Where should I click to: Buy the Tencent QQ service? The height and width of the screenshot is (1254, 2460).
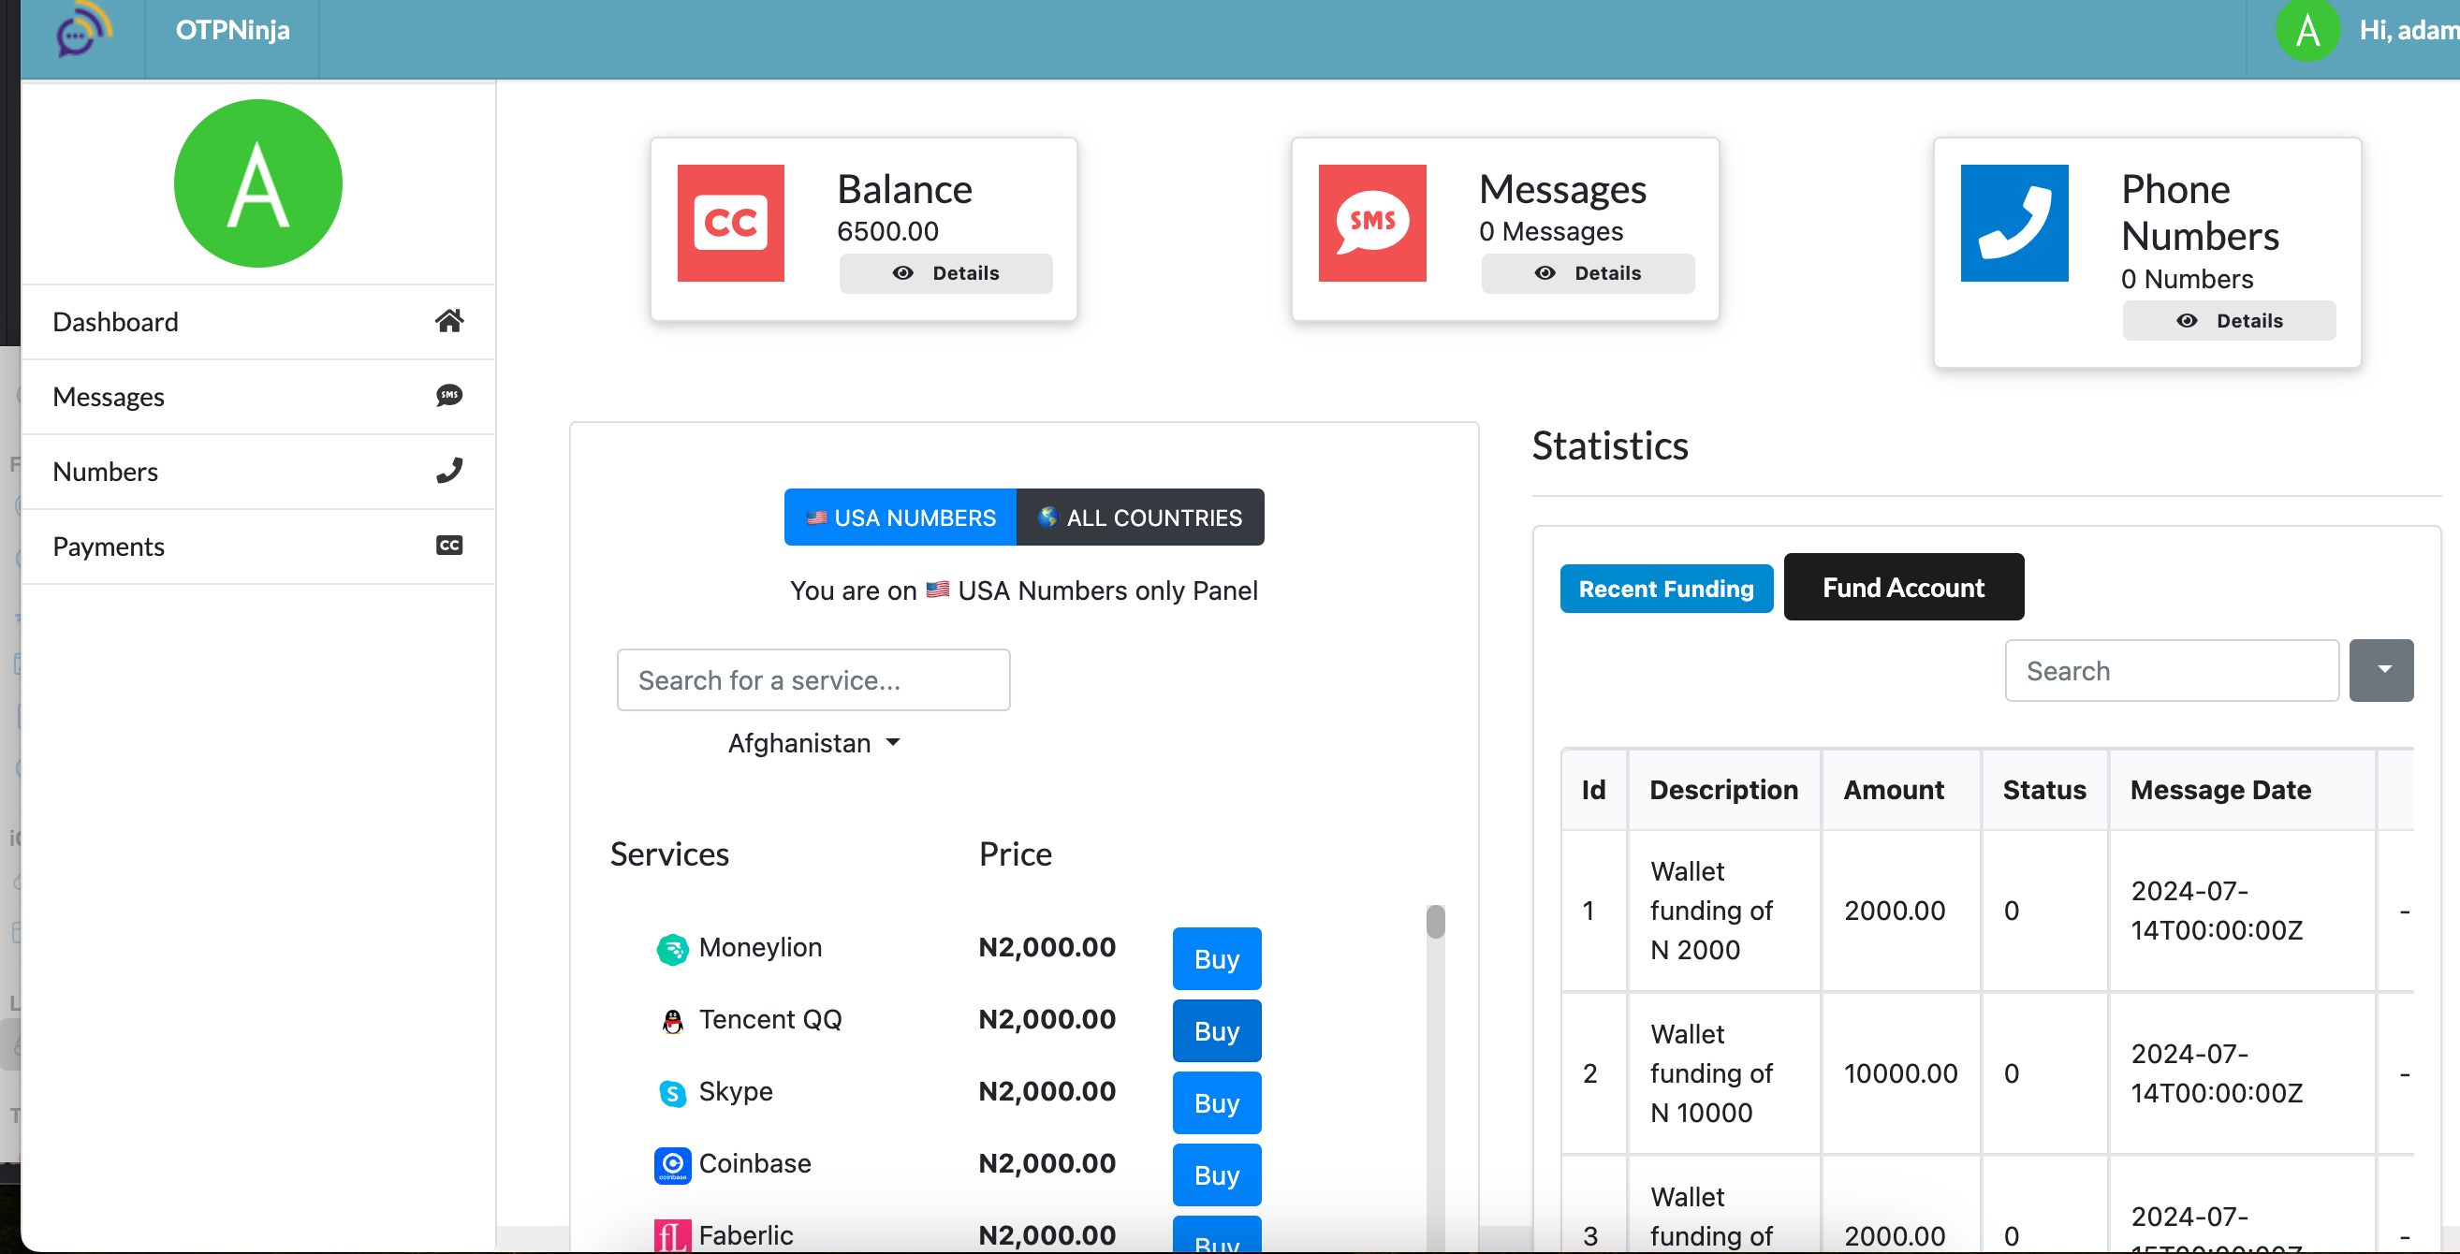coord(1217,1031)
